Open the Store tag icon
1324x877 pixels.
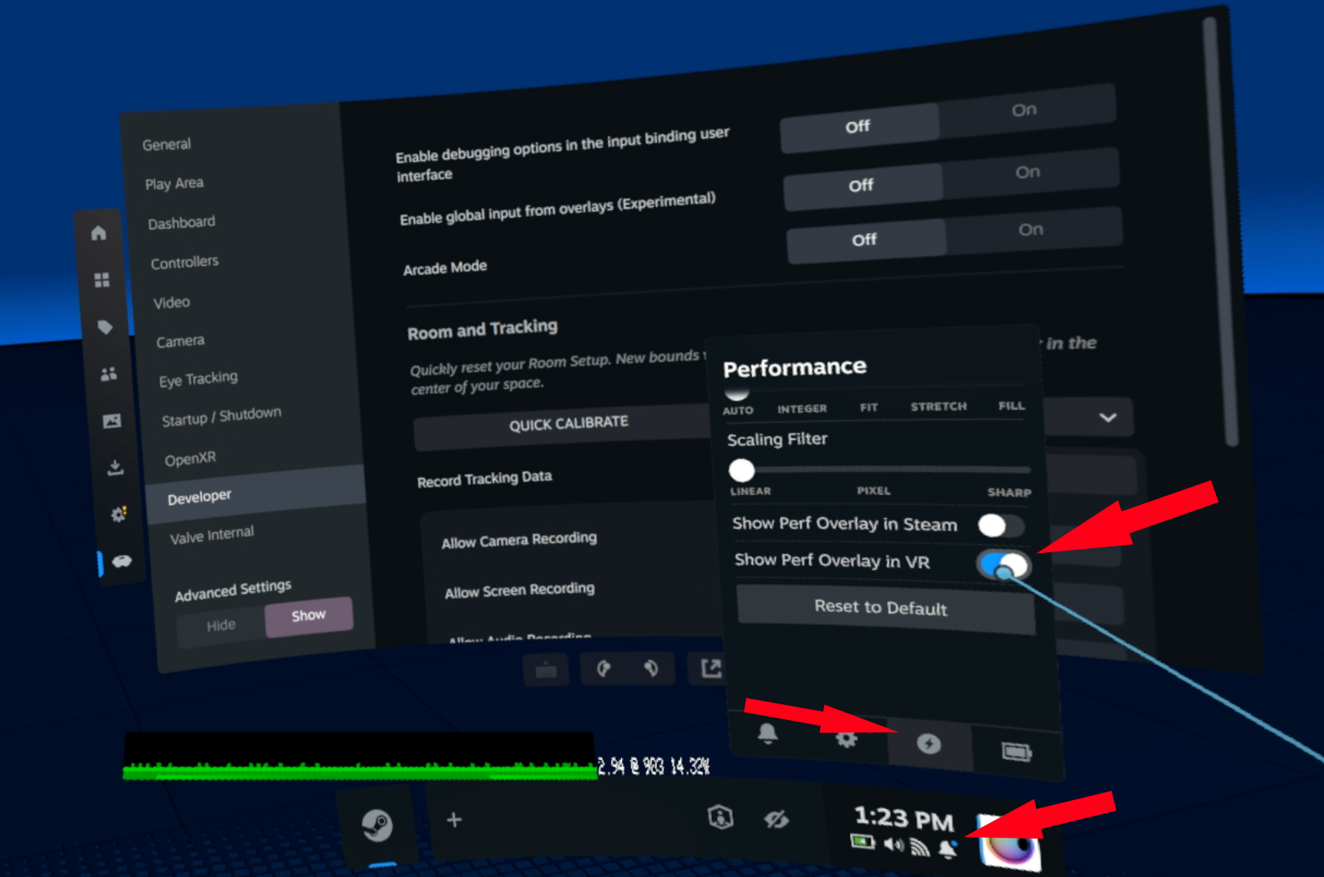point(105,327)
